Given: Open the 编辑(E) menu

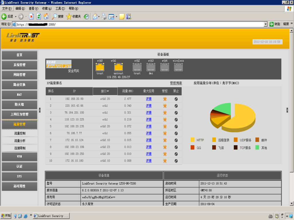Looking at the screenshot, I should (x=20, y=8).
